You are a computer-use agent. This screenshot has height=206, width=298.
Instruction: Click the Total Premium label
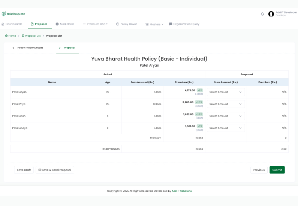pos(111,149)
